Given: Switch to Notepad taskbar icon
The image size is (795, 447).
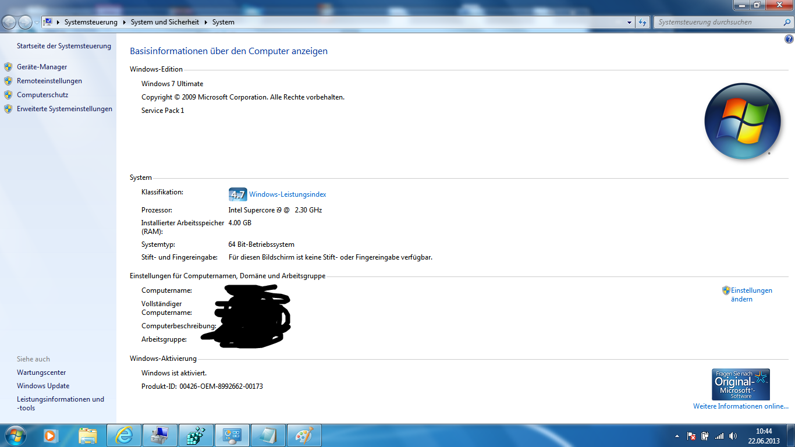Looking at the screenshot, I should click(268, 435).
